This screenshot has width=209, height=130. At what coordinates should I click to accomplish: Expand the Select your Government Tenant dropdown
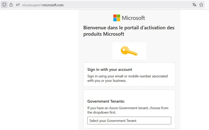pos(129,121)
